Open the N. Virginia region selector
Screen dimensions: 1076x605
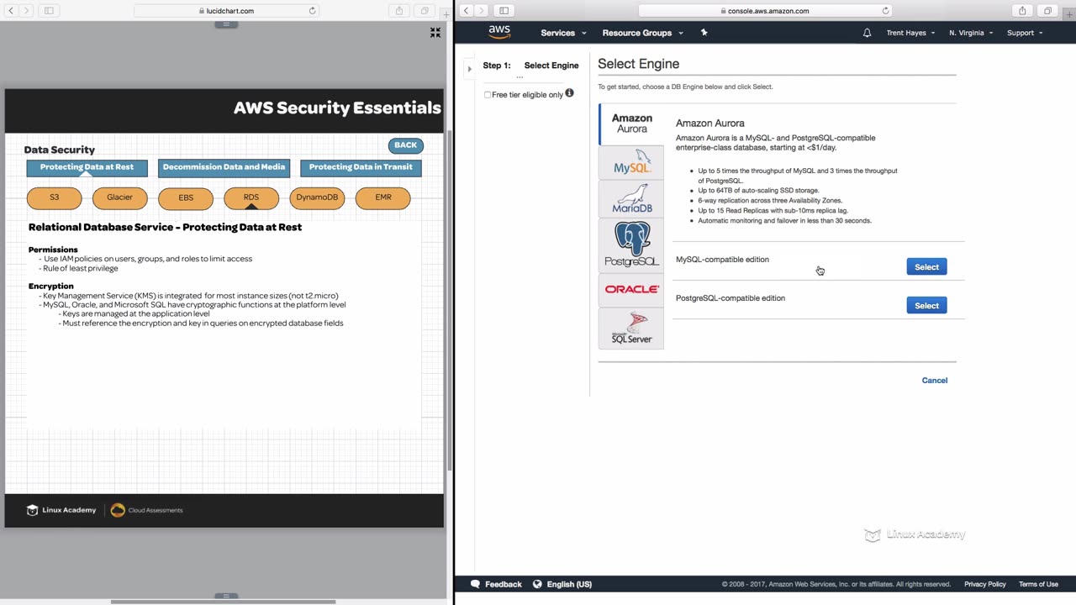click(971, 33)
